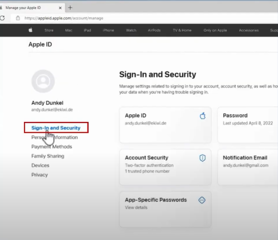
Task: Open the iPhone menu
Action: point(108,30)
